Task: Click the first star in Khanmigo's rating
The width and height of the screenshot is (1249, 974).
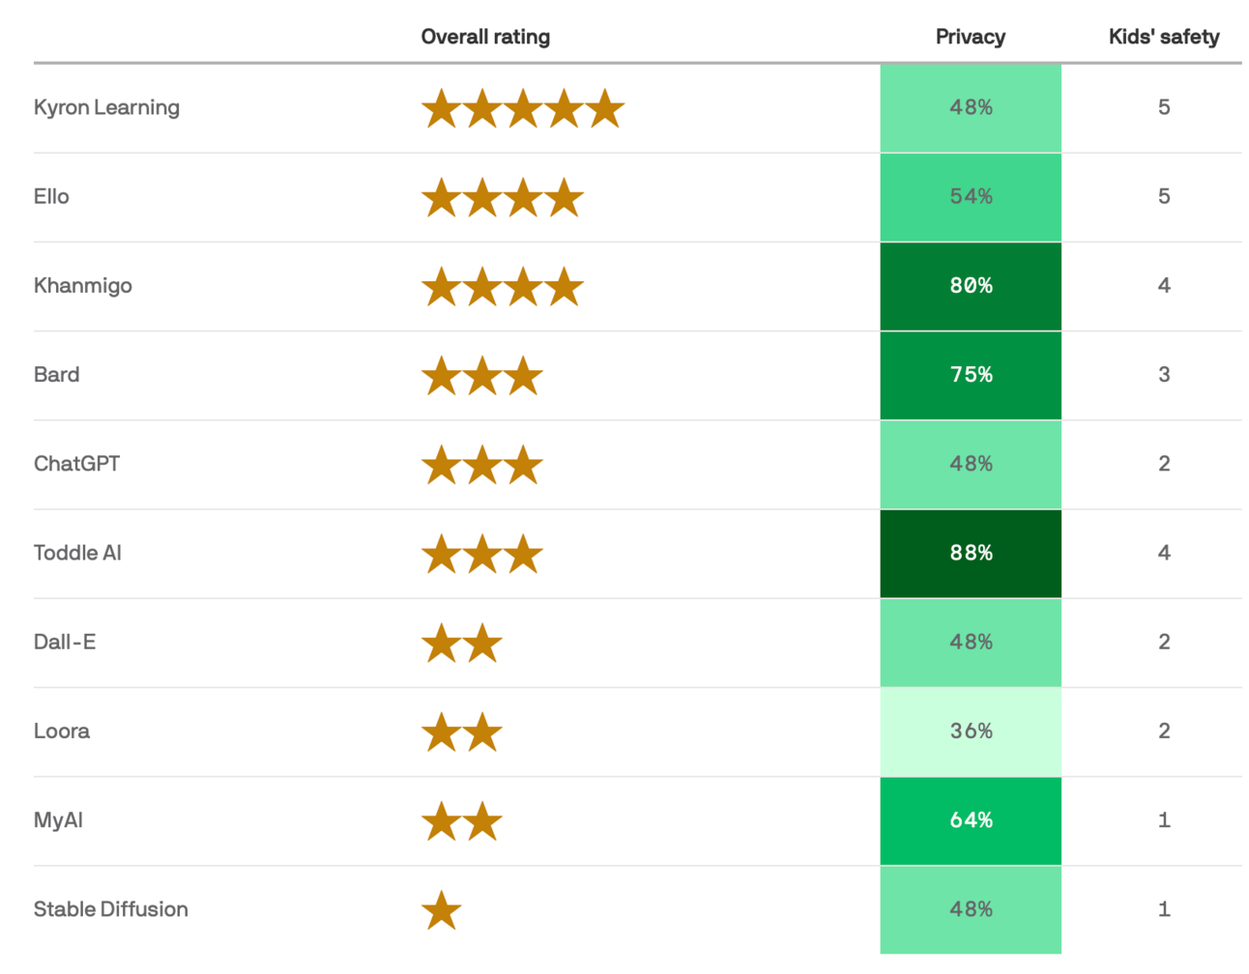Action: (x=442, y=288)
